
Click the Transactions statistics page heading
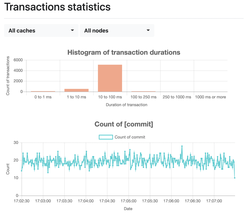click(57, 7)
